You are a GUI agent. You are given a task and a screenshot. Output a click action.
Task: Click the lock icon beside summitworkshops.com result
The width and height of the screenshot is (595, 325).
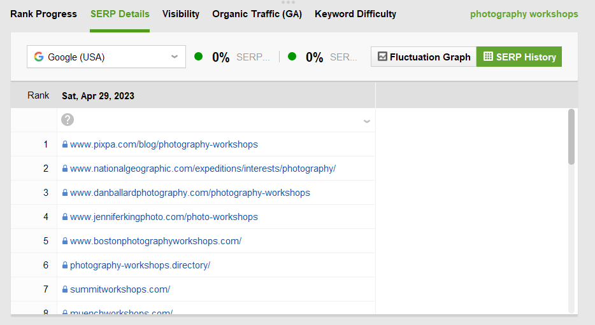coord(65,289)
